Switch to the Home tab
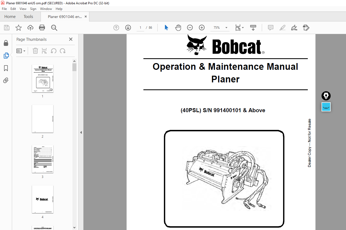Screen dimensions: 346x230 10,17
